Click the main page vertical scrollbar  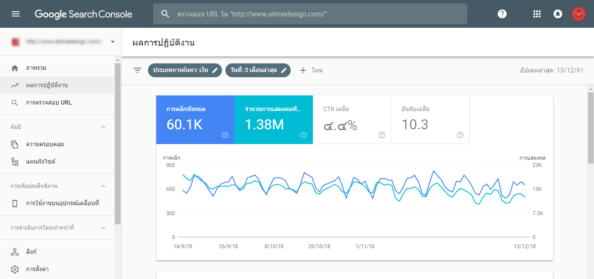point(591,128)
